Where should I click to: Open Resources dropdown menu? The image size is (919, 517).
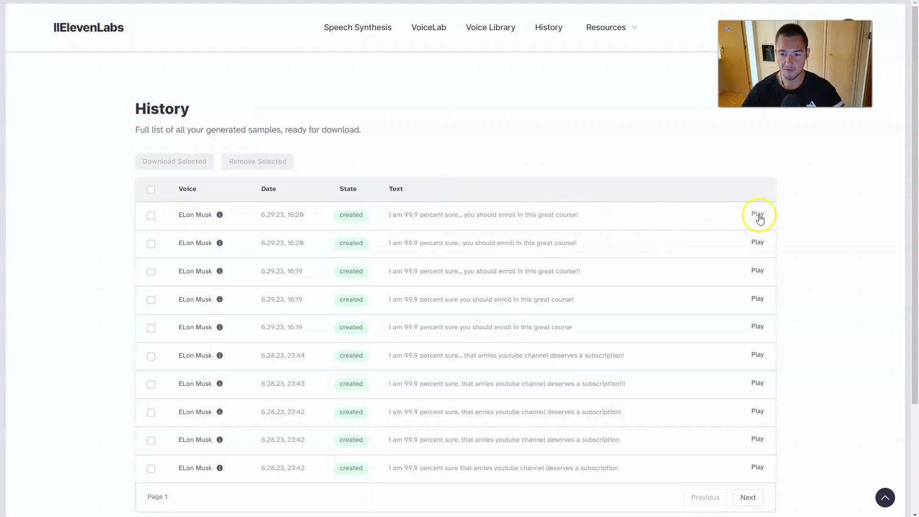coord(611,27)
